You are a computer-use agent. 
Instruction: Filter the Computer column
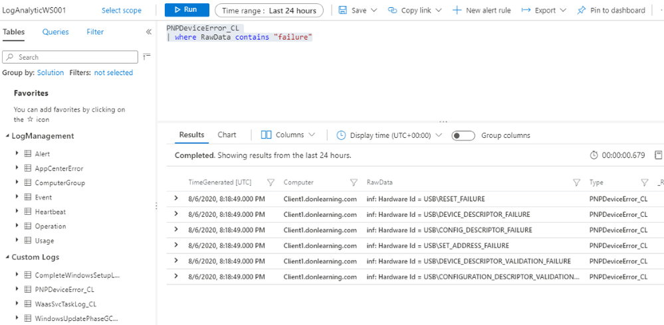354,182
